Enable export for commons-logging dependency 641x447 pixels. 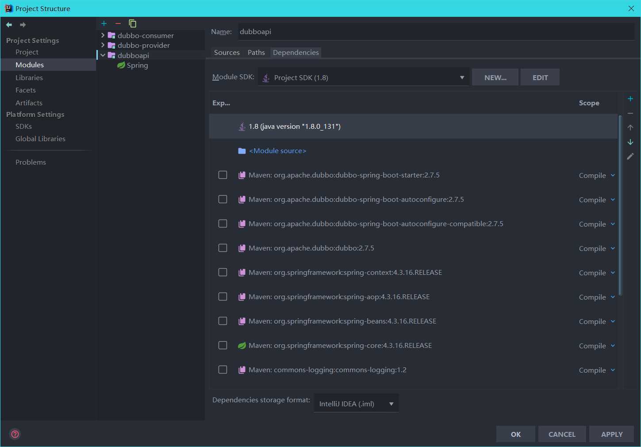coord(223,370)
